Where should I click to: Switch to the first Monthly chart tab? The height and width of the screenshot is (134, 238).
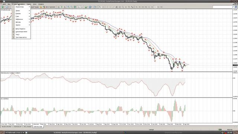point(7,127)
